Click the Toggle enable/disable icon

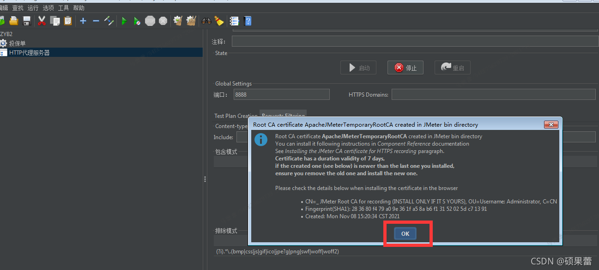pyautogui.click(x=109, y=21)
